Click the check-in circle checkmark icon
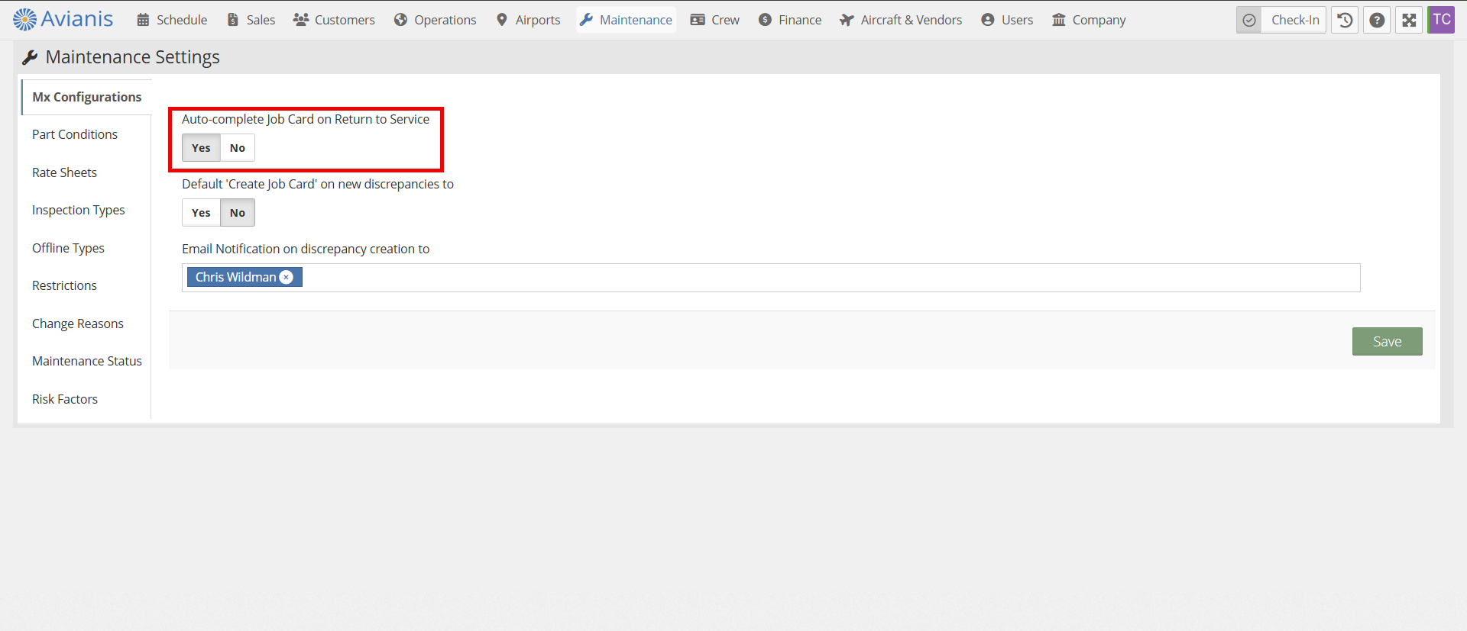 coord(1249,21)
